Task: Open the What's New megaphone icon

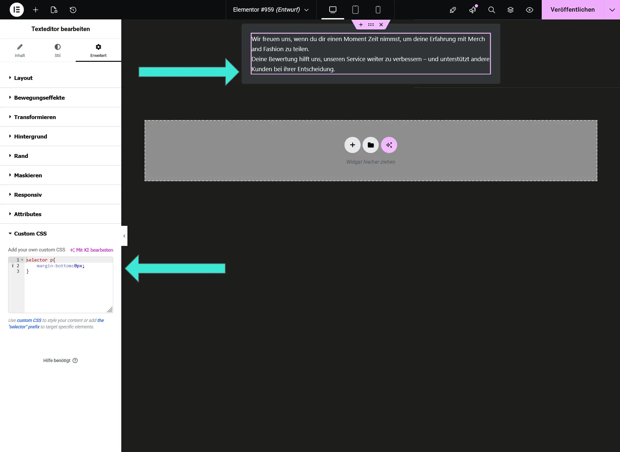Action: coord(473,10)
